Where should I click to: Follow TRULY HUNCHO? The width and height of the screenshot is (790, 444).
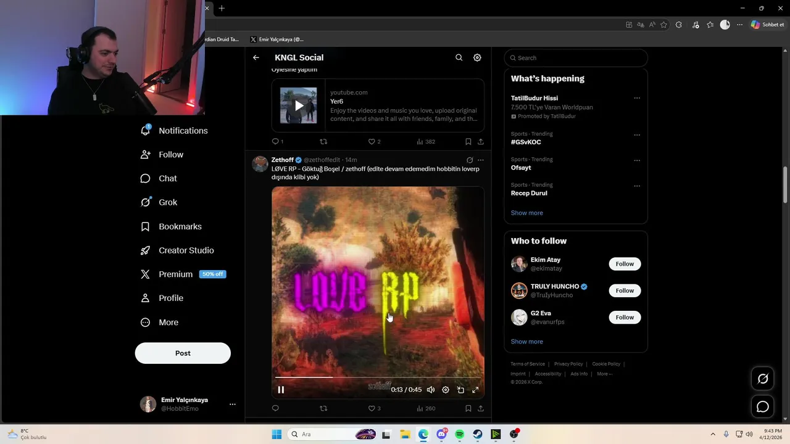point(625,290)
